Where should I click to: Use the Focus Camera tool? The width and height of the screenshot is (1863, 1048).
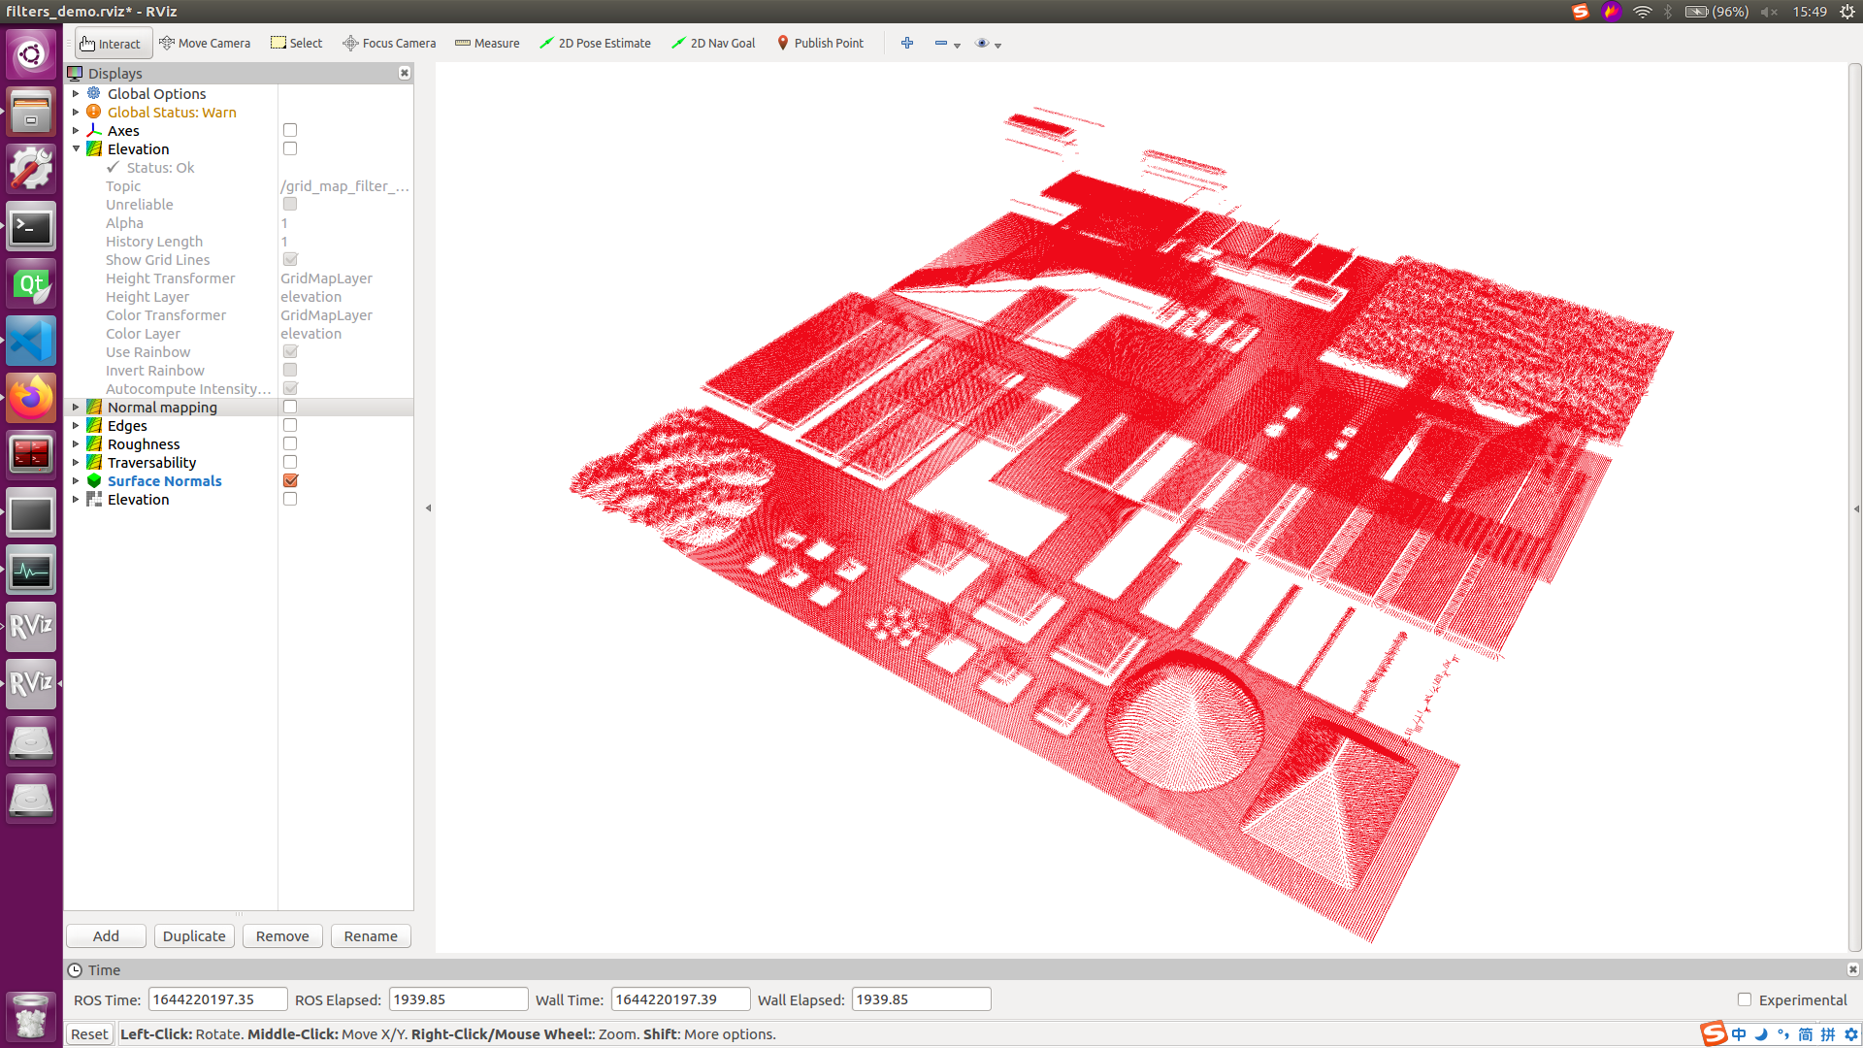click(389, 43)
